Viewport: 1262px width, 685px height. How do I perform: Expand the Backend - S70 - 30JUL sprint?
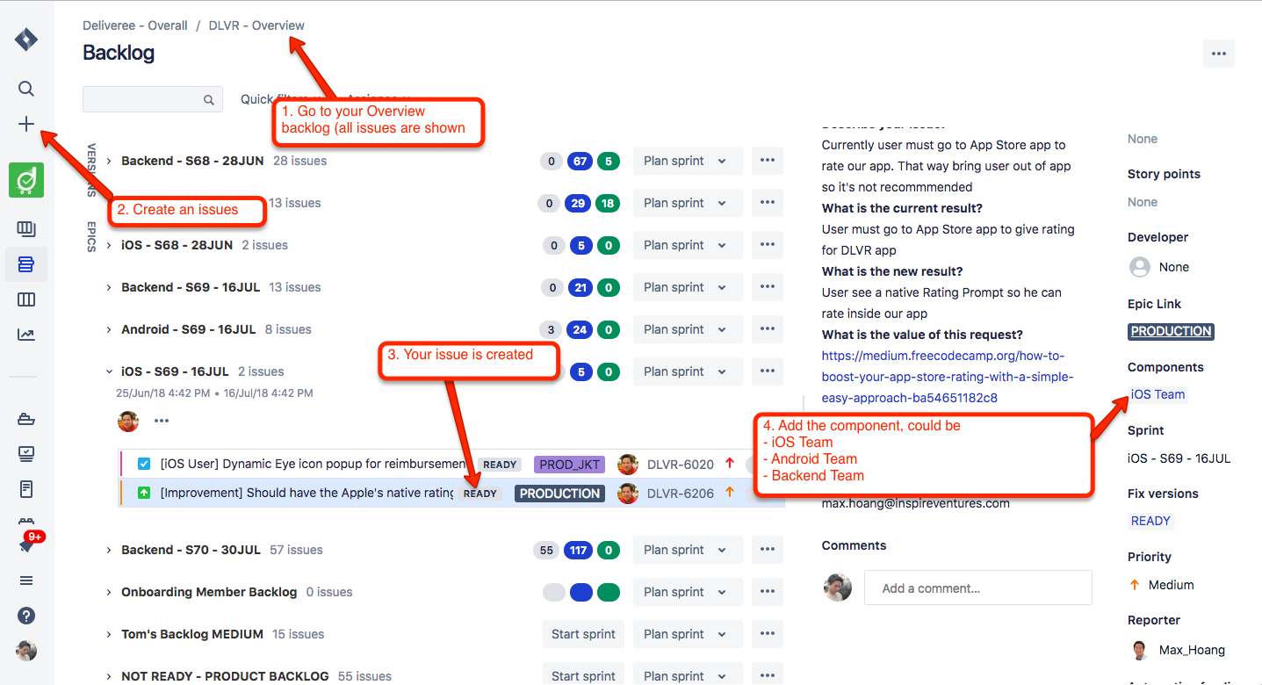point(109,550)
